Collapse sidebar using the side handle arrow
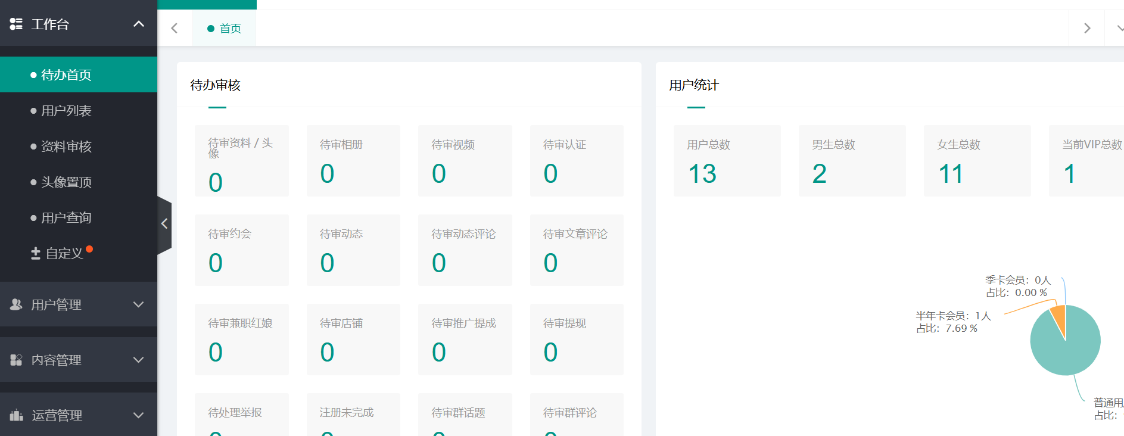Image resolution: width=1124 pixels, height=436 pixels. pyautogui.click(x=164, y=224)
